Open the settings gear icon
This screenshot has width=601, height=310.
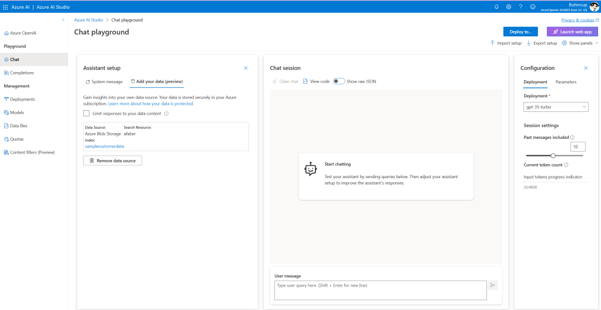(x=508, y=6)
